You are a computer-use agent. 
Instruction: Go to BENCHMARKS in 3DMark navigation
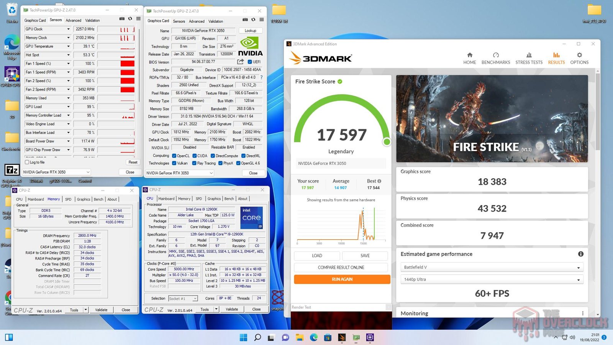point(495,58)
